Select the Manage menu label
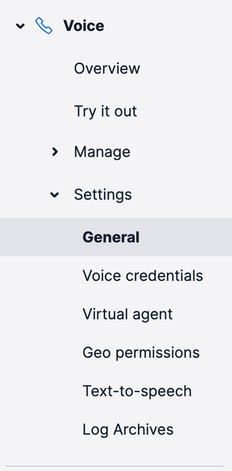Image resolution: width=232 pixels, height=471 pixels. pos(102,152)
